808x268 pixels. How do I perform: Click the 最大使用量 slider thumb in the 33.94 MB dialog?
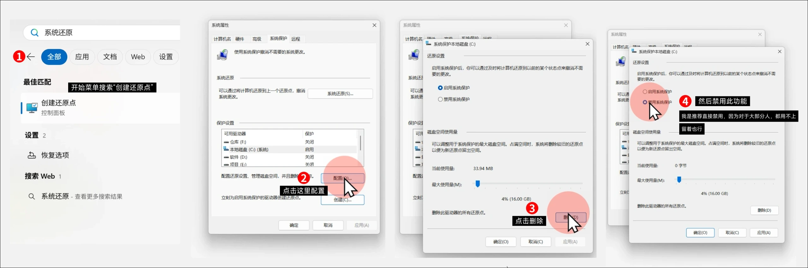point(478,184)
